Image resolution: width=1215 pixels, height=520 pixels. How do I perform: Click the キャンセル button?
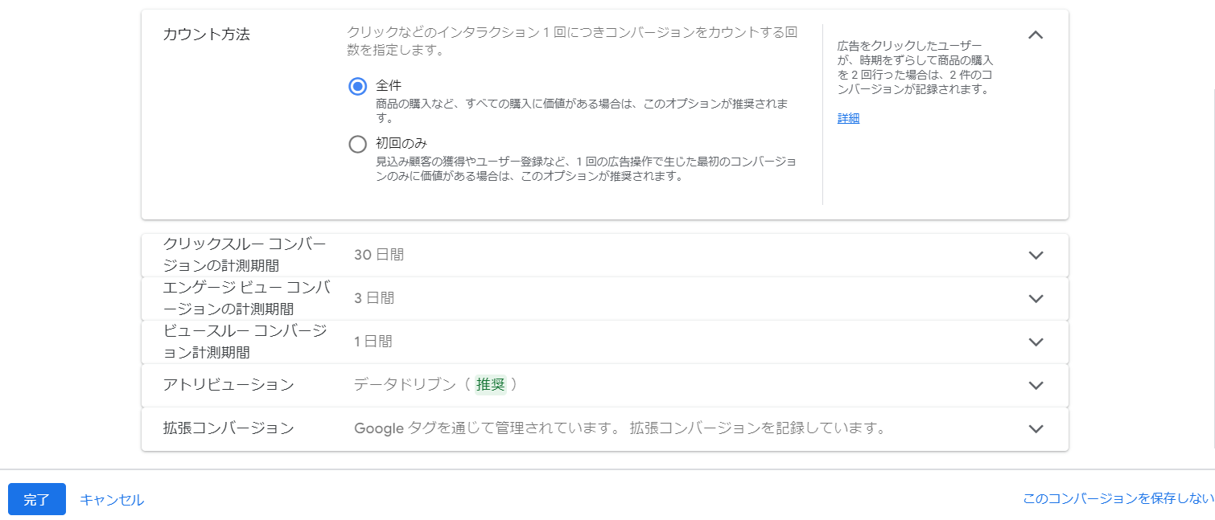pos(112,499)
